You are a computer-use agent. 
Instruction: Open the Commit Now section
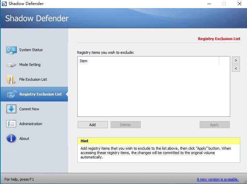tap(34, 109)
